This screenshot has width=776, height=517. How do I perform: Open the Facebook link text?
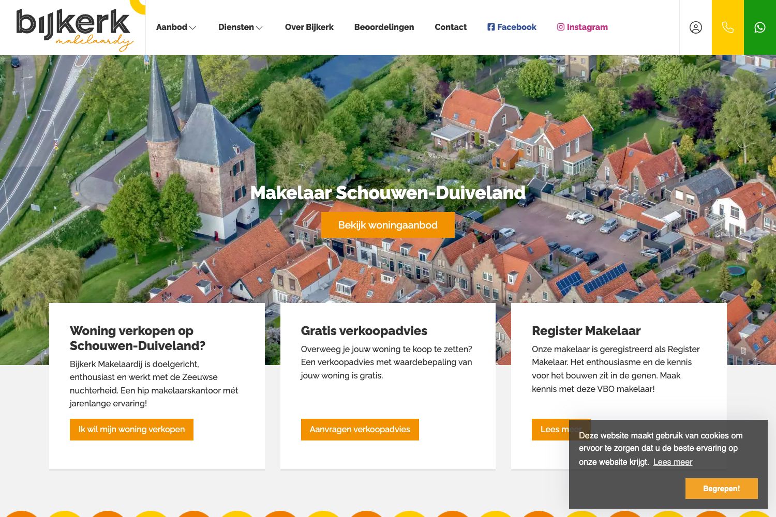click(517, 27)
